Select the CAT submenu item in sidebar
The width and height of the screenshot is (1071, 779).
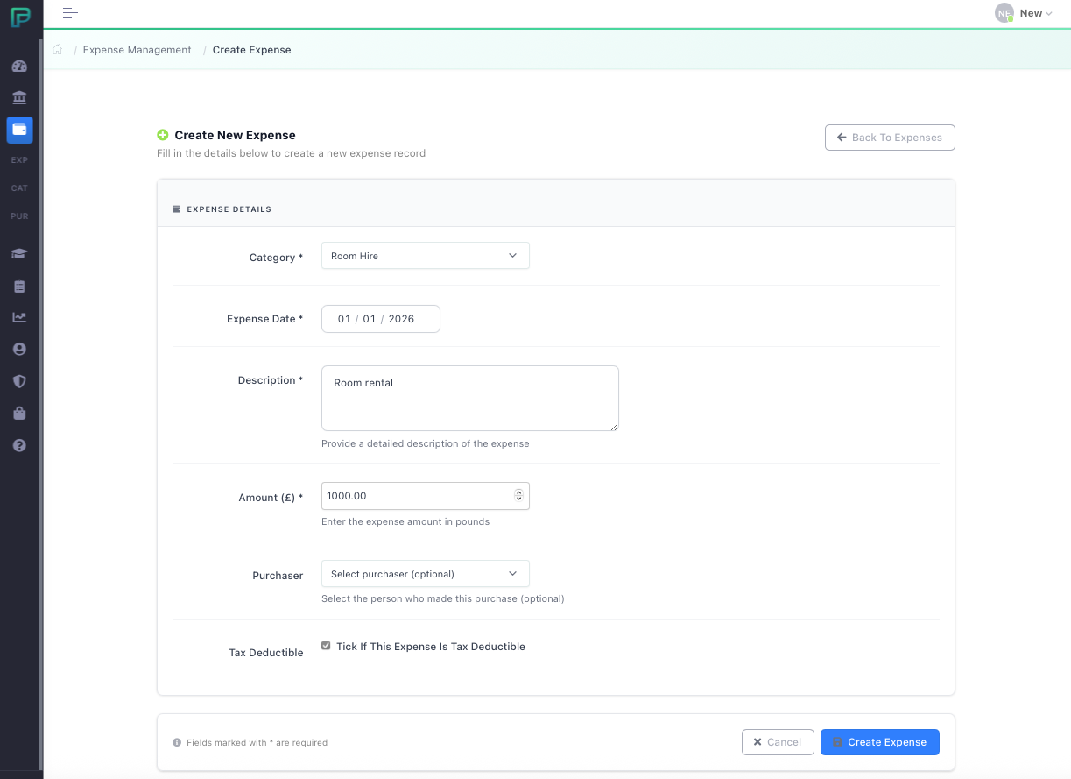[x=19, y=188]
